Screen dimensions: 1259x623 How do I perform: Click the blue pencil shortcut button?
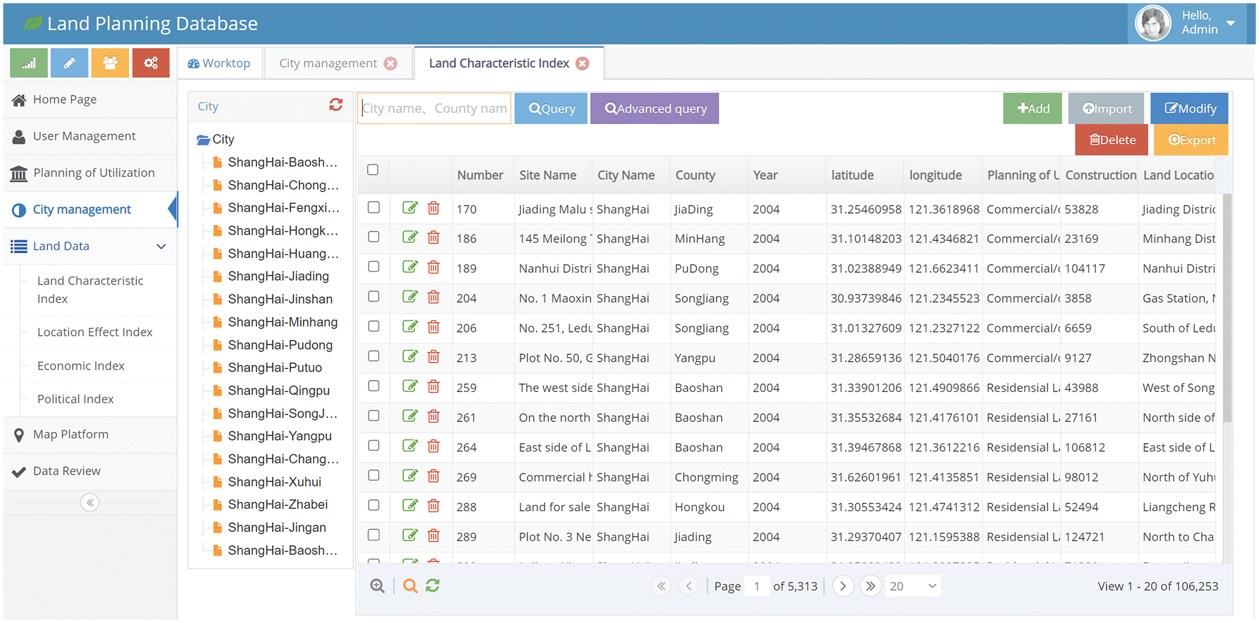pyautogui.click(x=70, y=63)
